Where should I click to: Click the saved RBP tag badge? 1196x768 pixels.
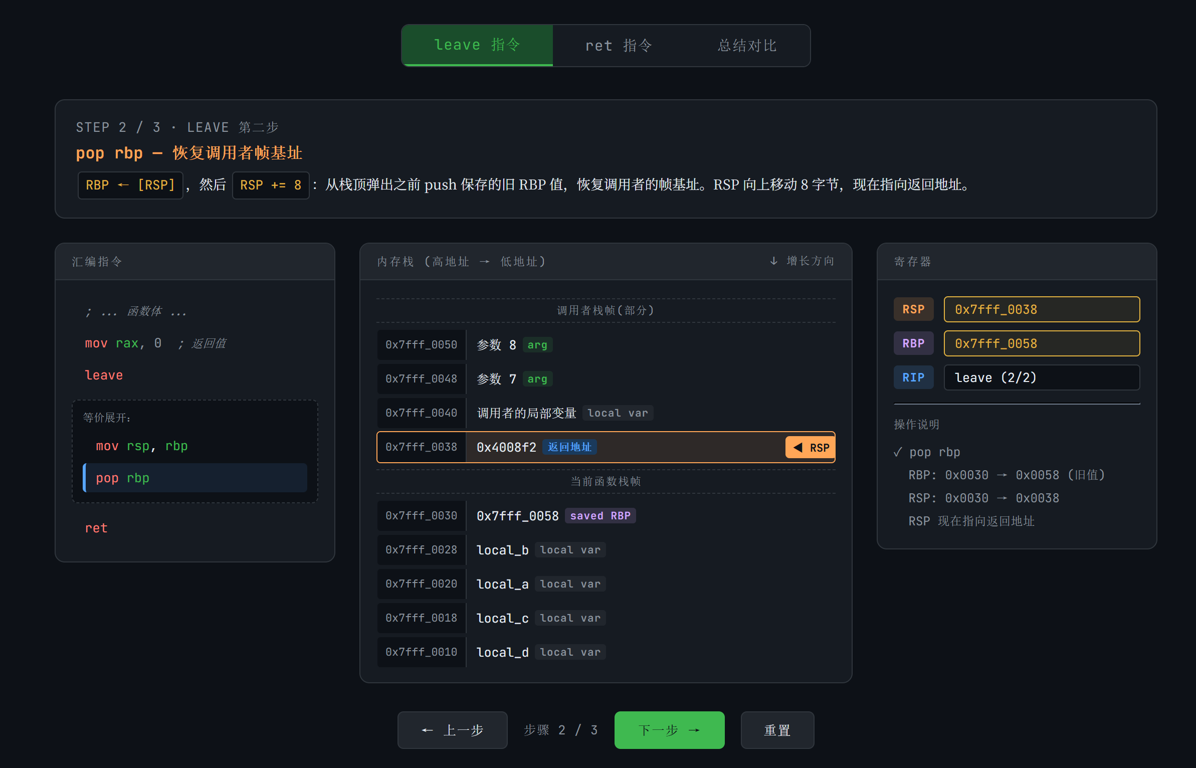(x=600, y=516)
